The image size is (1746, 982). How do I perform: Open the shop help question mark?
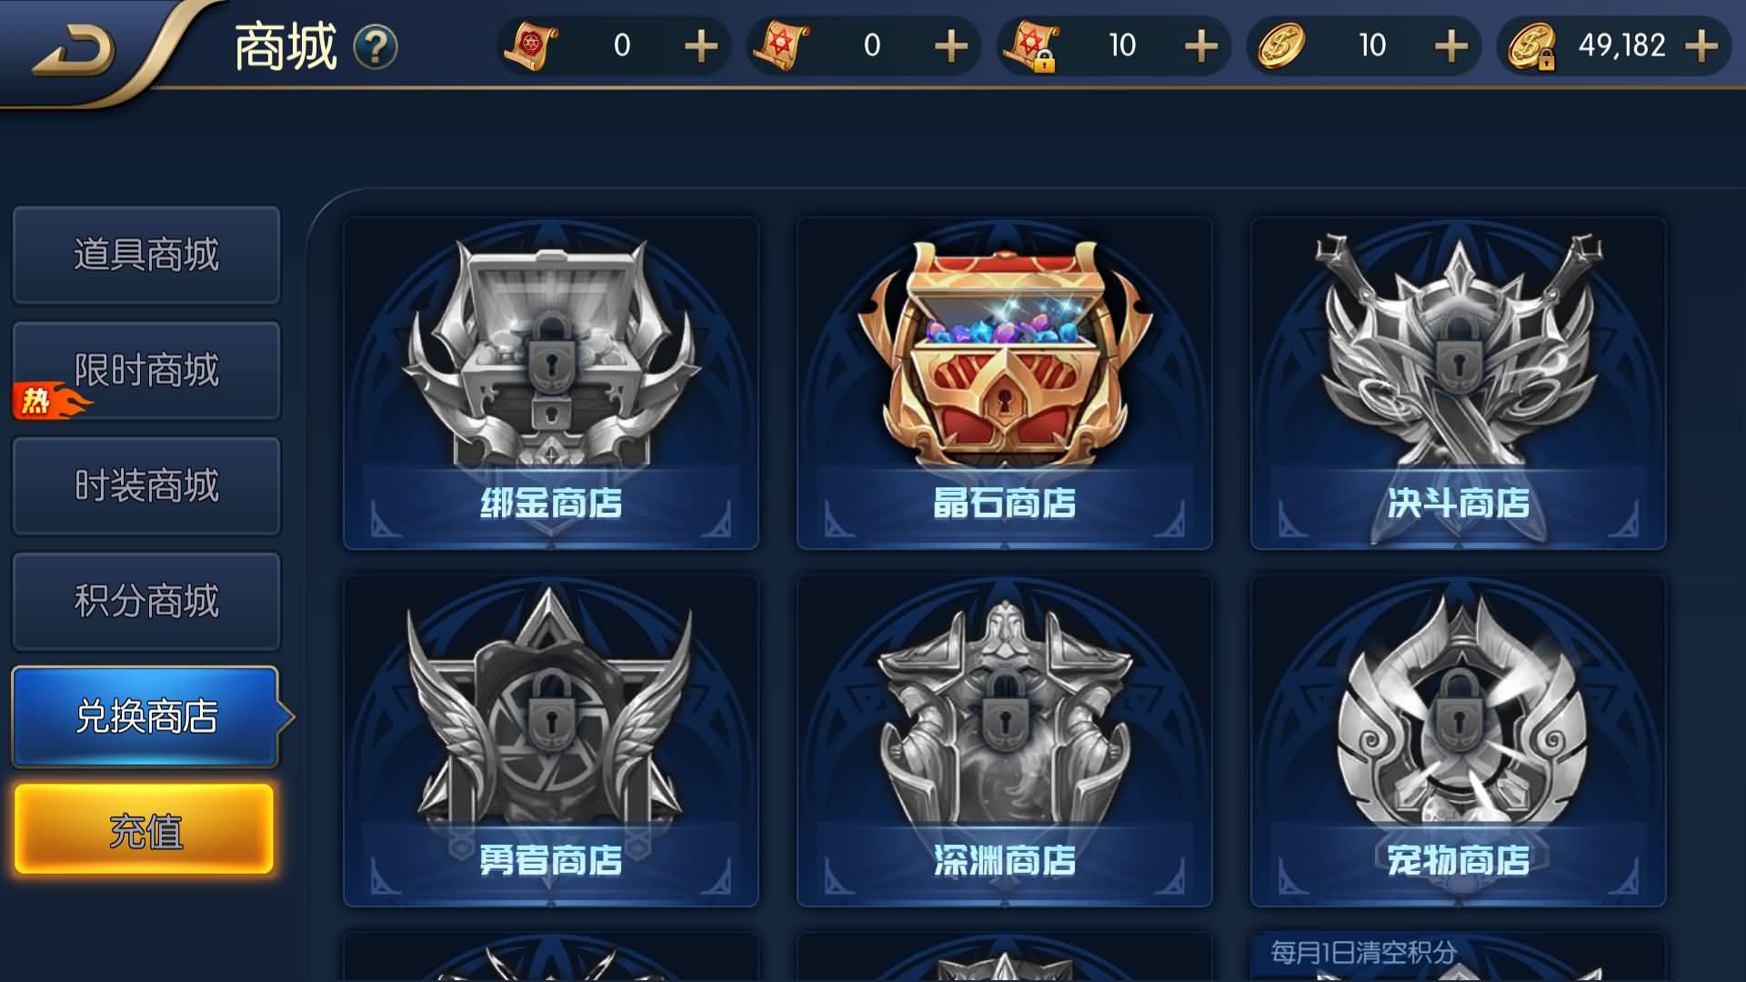point(376,46)
